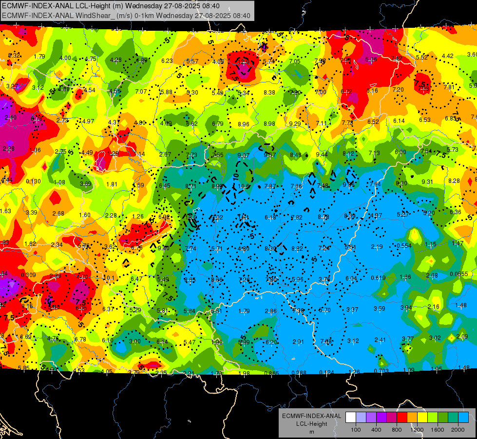
Task: Click the wind shear value 8.82
Action: (297, 249)
